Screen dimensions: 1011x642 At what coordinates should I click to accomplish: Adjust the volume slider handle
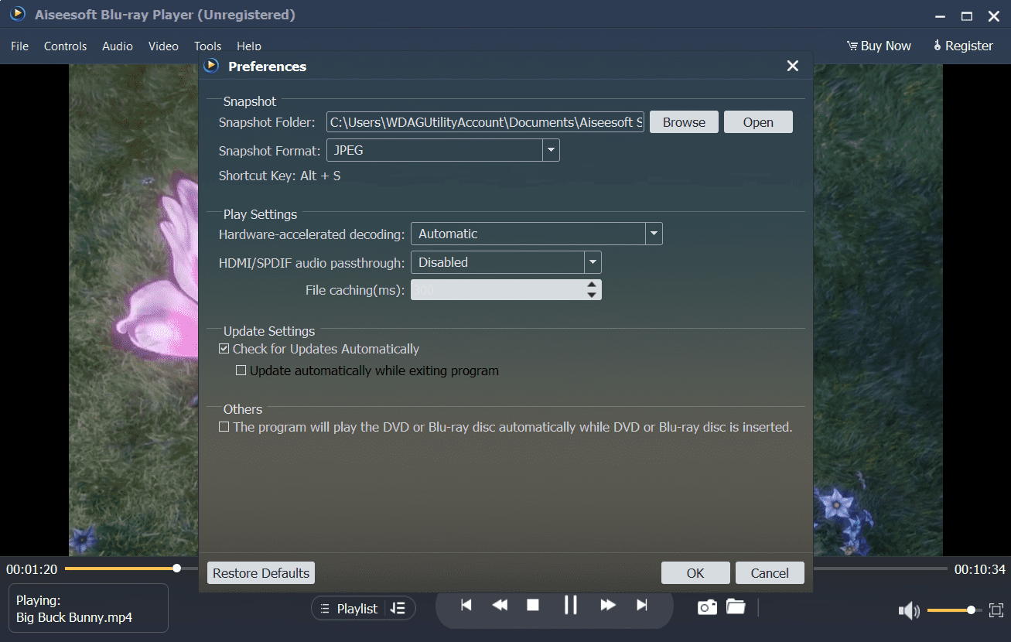(x=971, y=610)
